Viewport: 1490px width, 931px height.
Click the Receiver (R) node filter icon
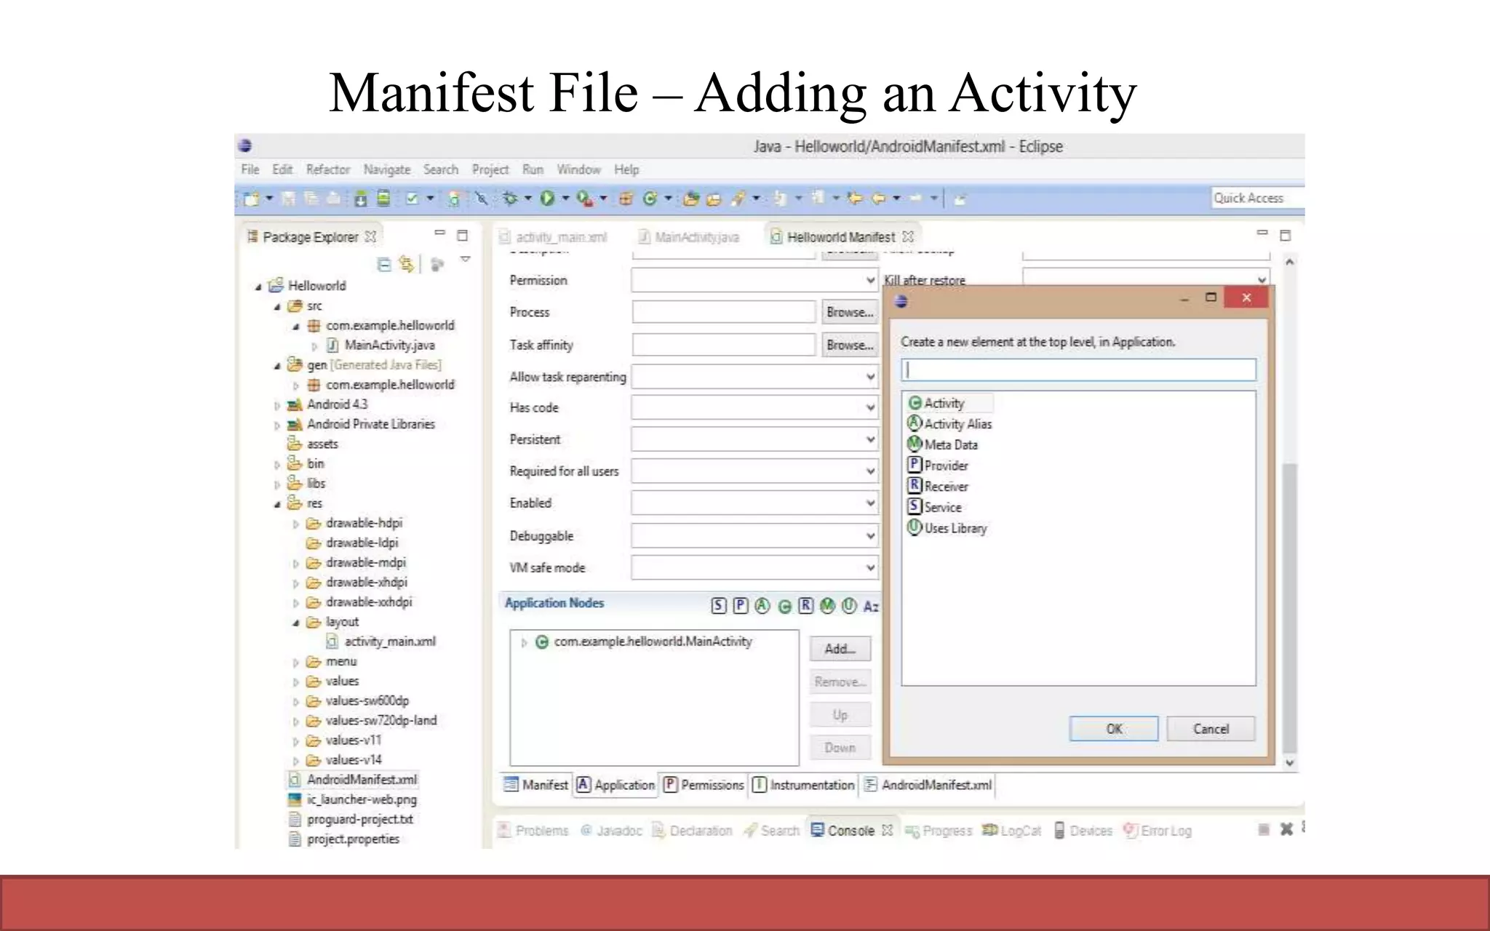805,605
